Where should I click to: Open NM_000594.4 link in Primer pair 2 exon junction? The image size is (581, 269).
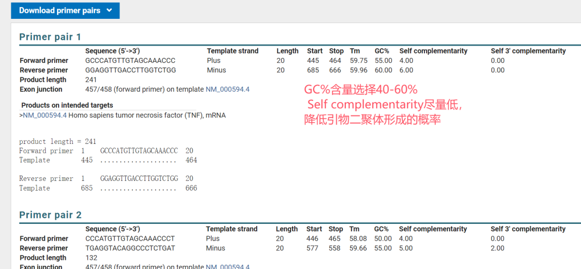click(x=228, y=266)
